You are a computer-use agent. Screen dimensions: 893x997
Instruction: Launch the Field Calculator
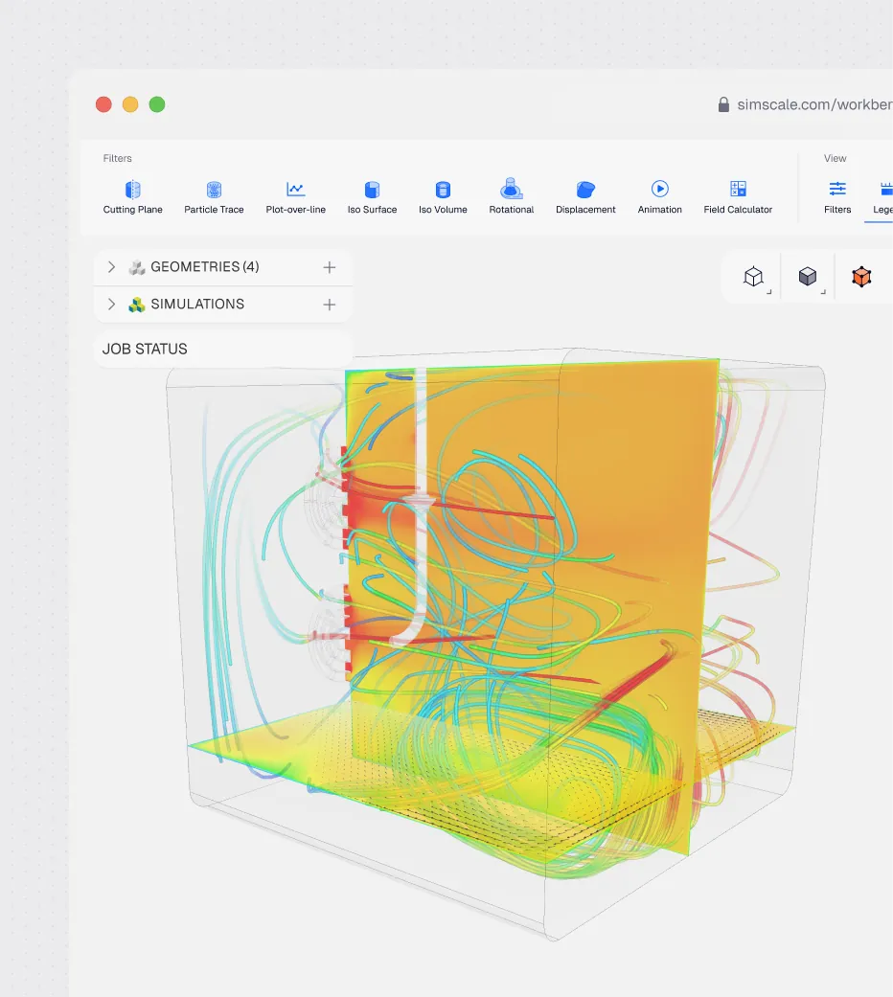(x=738, y=197)
